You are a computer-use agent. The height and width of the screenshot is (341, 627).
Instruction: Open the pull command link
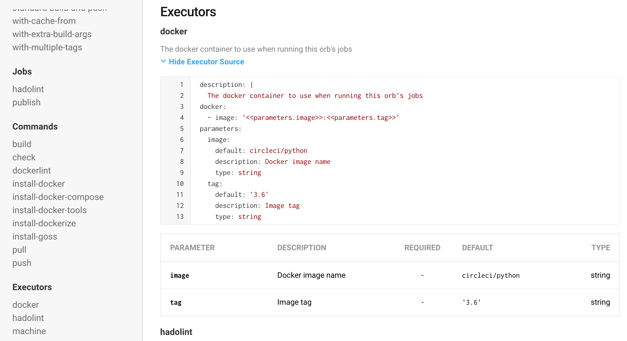pyautogui.click(x=19, y=250)
